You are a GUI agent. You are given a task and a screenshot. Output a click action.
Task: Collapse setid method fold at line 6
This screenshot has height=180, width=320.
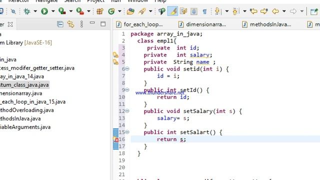pos(127,69)
